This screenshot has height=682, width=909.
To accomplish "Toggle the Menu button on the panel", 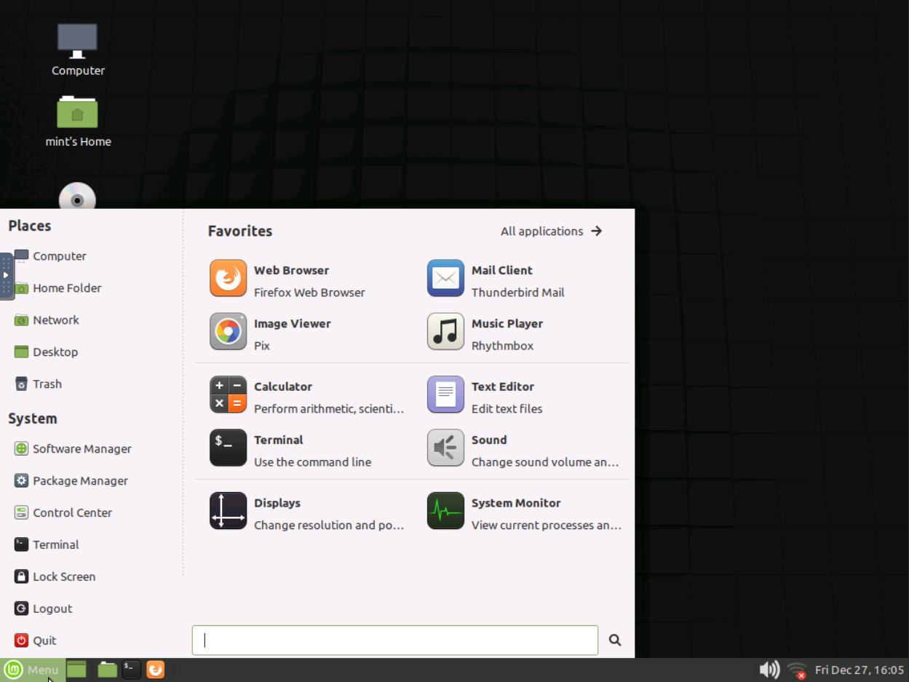I will click(33, 670).
